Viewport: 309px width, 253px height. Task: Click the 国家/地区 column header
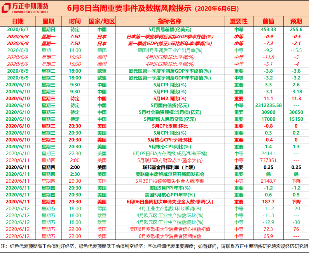click(101, 21)
